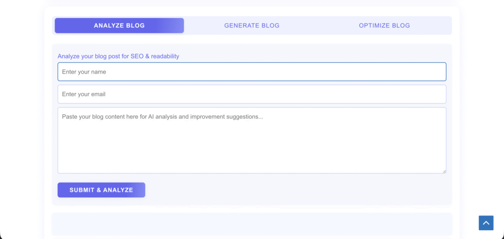The height and width of the screenshot is (239, 504).
Task: Click the SEO & readability heading text
Action: 118,56
